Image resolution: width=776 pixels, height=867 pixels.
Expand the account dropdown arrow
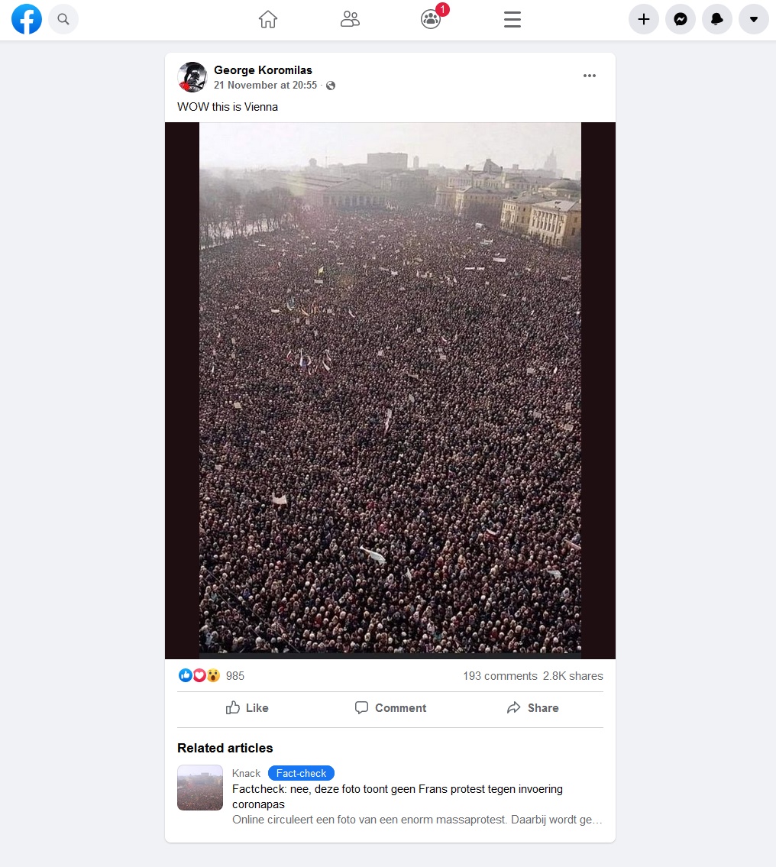pos(754,19)
